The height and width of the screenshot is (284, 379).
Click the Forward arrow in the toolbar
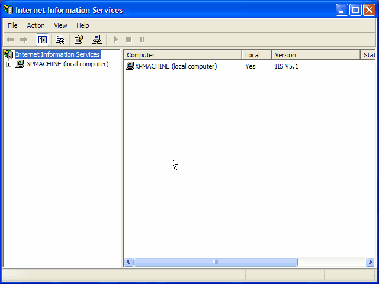(24, 40)
